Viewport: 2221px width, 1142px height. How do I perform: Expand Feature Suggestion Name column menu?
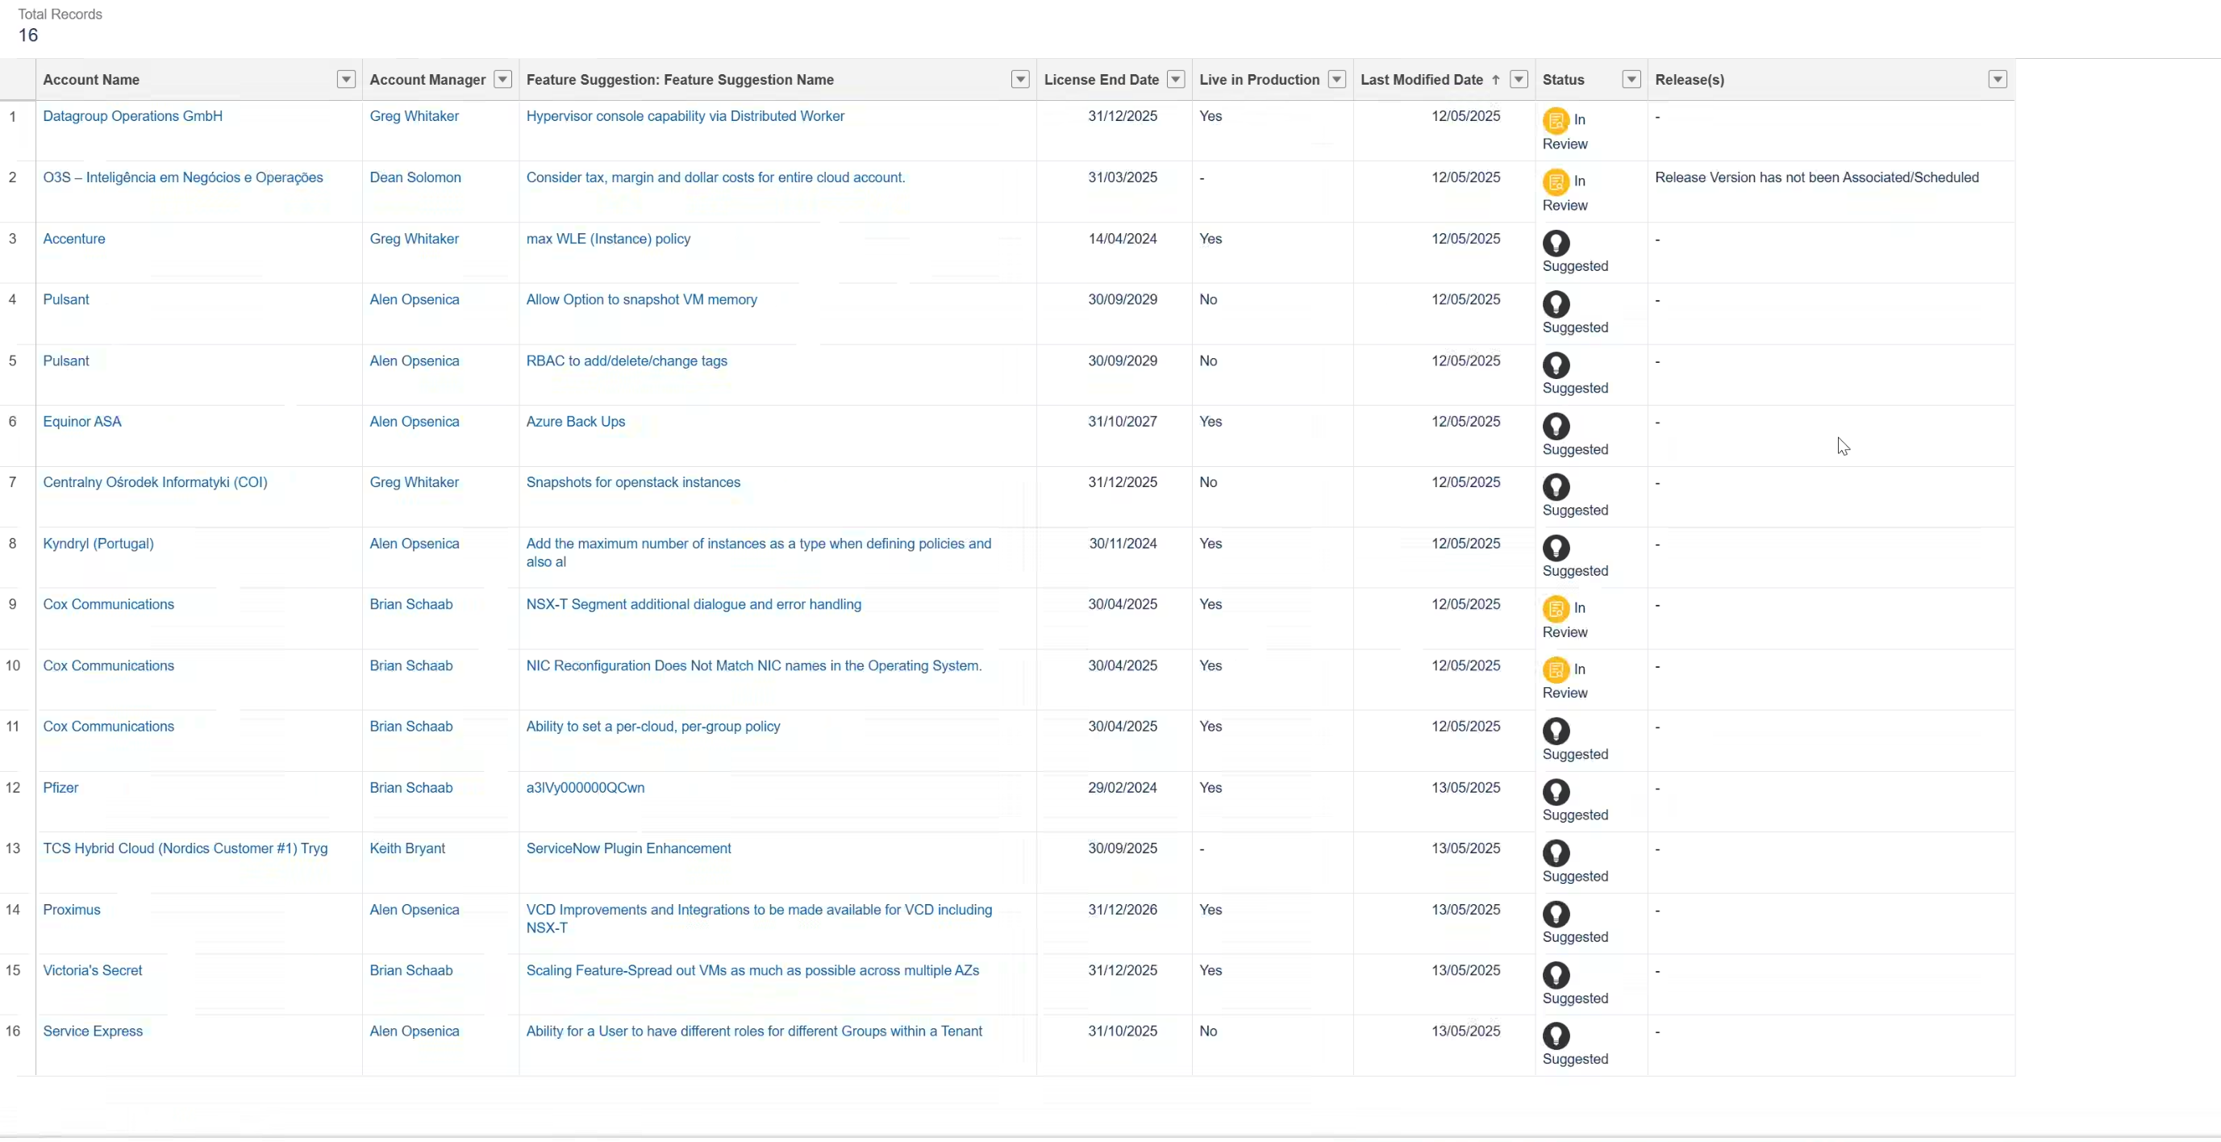1020,79
